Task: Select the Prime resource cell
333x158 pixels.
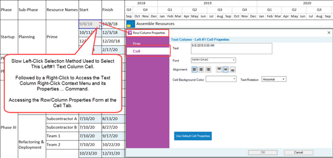Action: point(62,37)
